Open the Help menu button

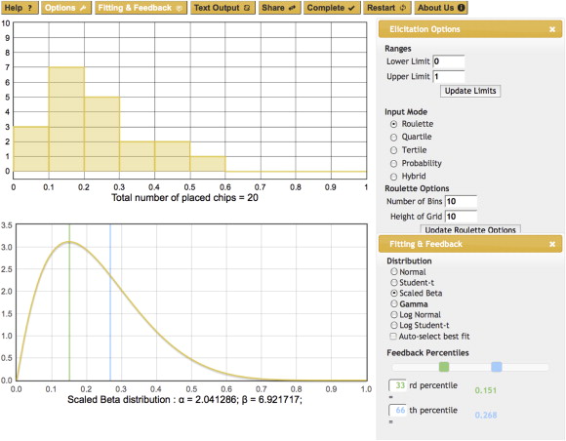click(x=20, y=8)
